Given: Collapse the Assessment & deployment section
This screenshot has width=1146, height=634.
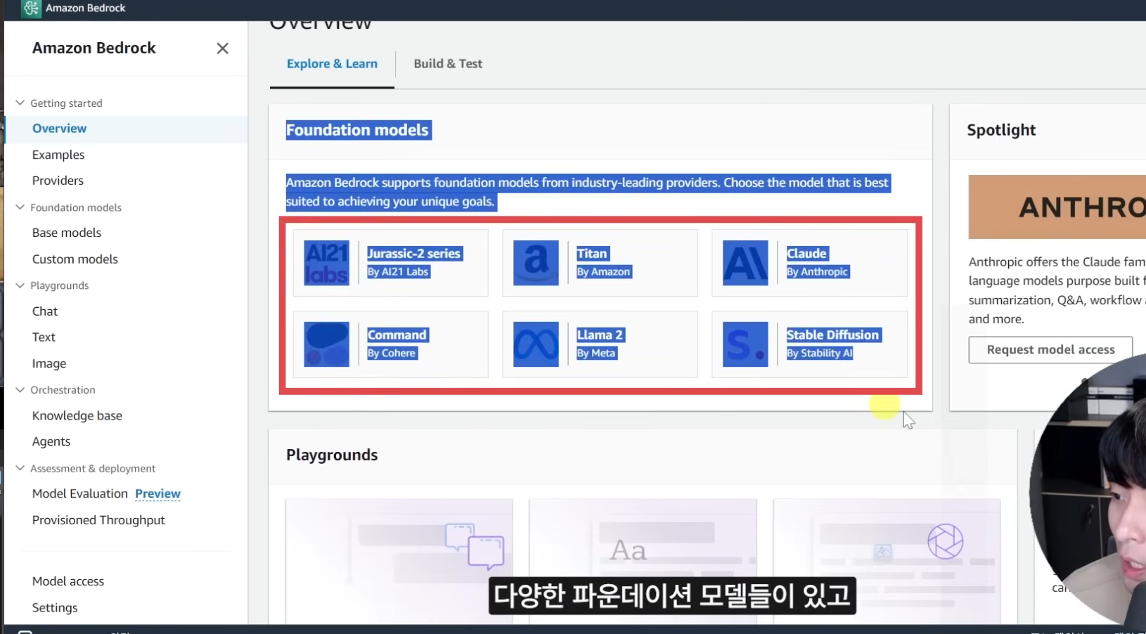Looking at the screenshot, I should pyautogui.click(x=20, y=468).
